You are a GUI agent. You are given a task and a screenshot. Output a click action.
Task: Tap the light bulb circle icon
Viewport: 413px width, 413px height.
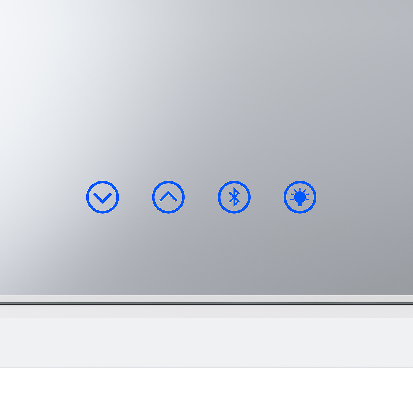[300, 197]
